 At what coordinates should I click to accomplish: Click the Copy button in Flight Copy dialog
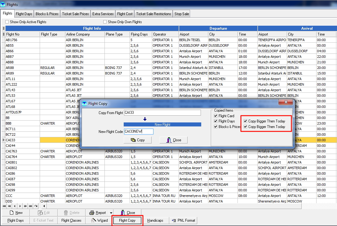[137, 140]
